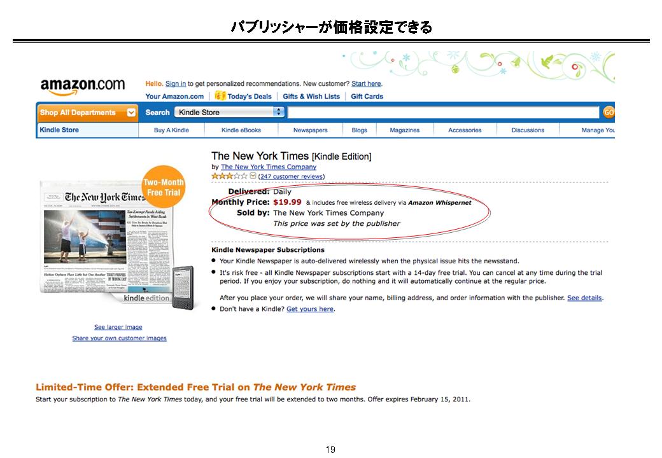
Task: Go to Buy A Kindle tab
Action: click(x=171, y=130)
